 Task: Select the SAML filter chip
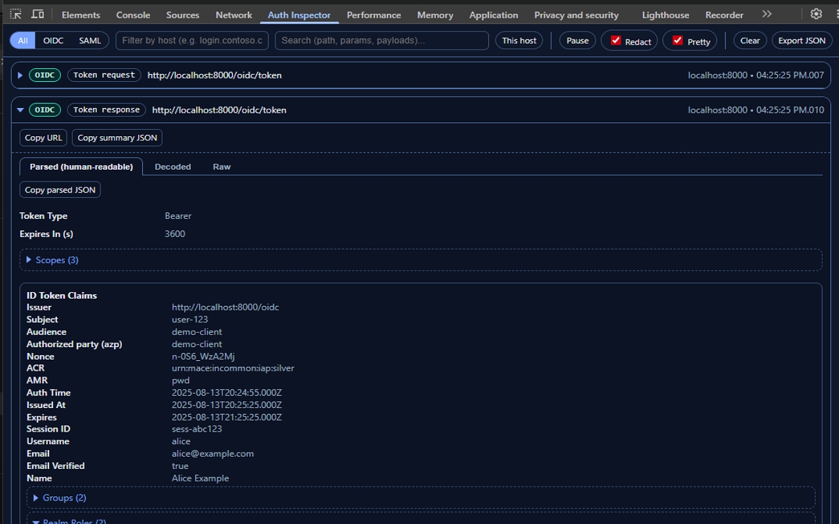[90, 40]
